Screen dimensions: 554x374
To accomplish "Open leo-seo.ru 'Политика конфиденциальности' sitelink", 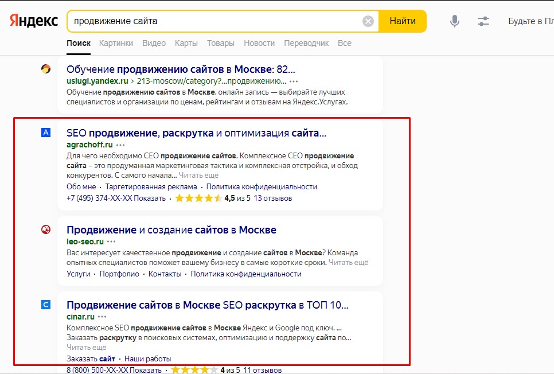I will tap(246, 274).
